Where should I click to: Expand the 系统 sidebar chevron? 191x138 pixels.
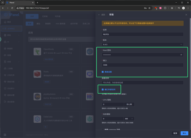19,62
